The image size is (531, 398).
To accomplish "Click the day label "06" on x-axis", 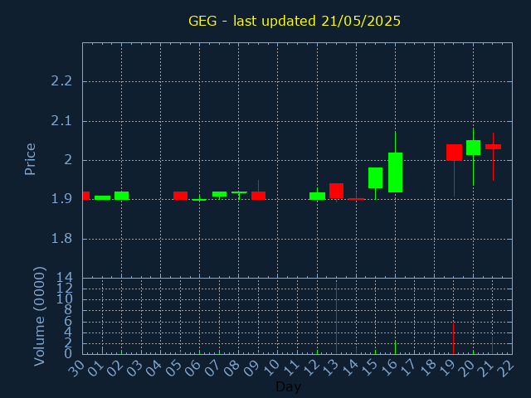I will click(x=193, y=368).
